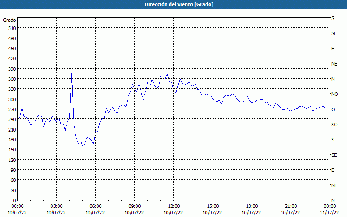
Task: Select the 'NE' compass label level with 30
Action: point(334,185)
